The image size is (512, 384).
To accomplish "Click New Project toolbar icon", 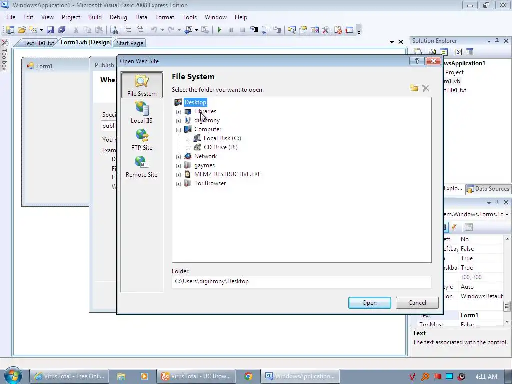I will click(10, 30).
